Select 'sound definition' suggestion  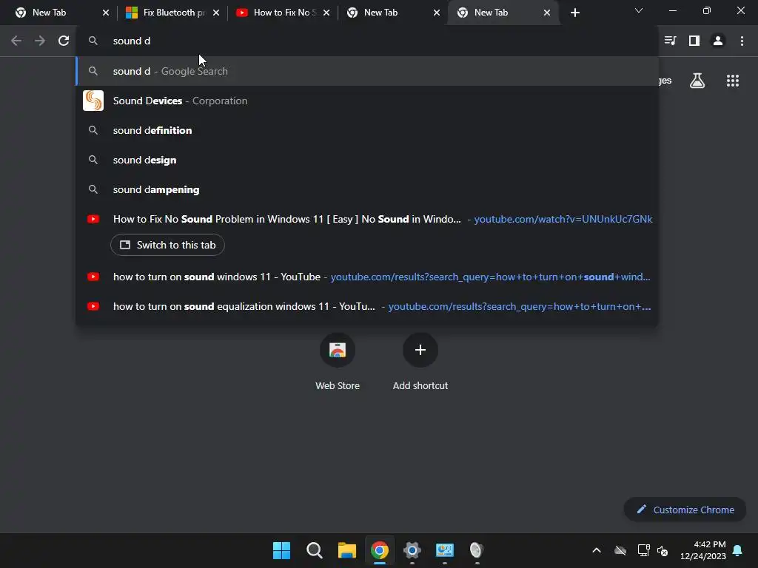pyautogui.click(x=367, y=130)
